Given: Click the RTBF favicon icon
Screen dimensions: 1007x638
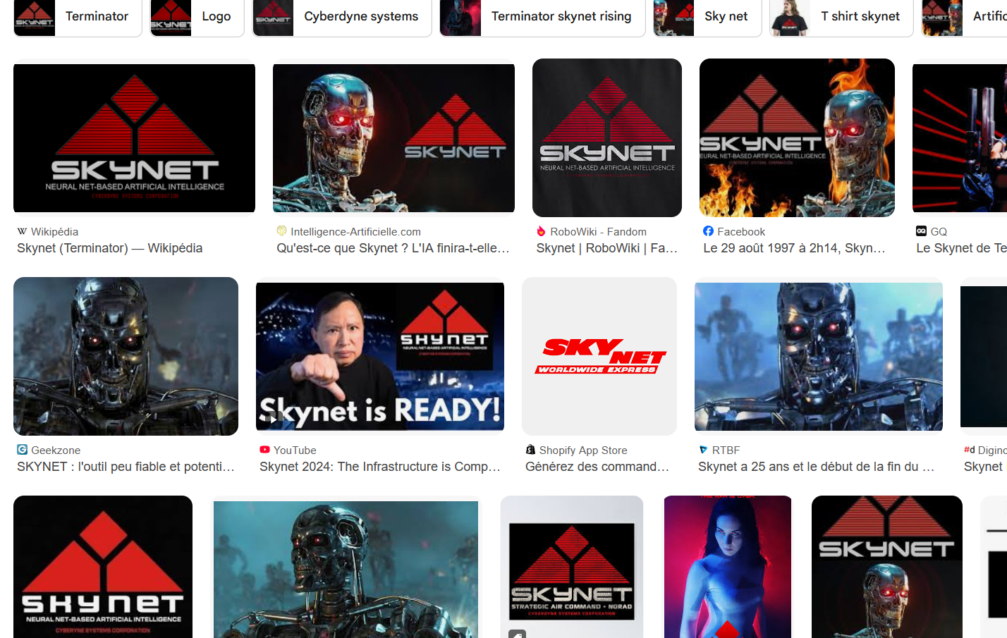Looking at the screenshot, I should [x=704, y=450].
